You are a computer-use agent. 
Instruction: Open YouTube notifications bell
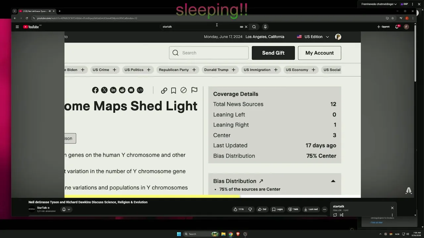coord(397,27)
